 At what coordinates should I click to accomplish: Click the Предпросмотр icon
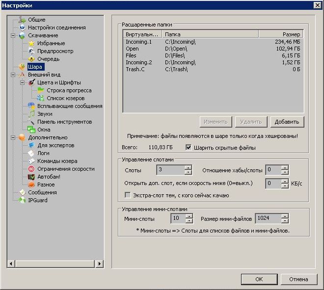(x=31, y=51)
